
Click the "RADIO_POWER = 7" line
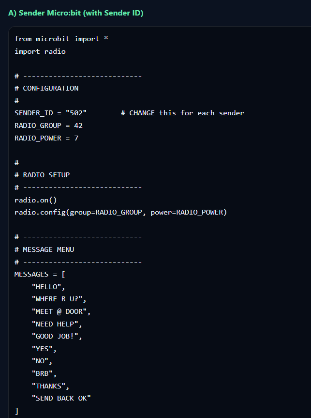pyautogui.click(x=46, y=138)
